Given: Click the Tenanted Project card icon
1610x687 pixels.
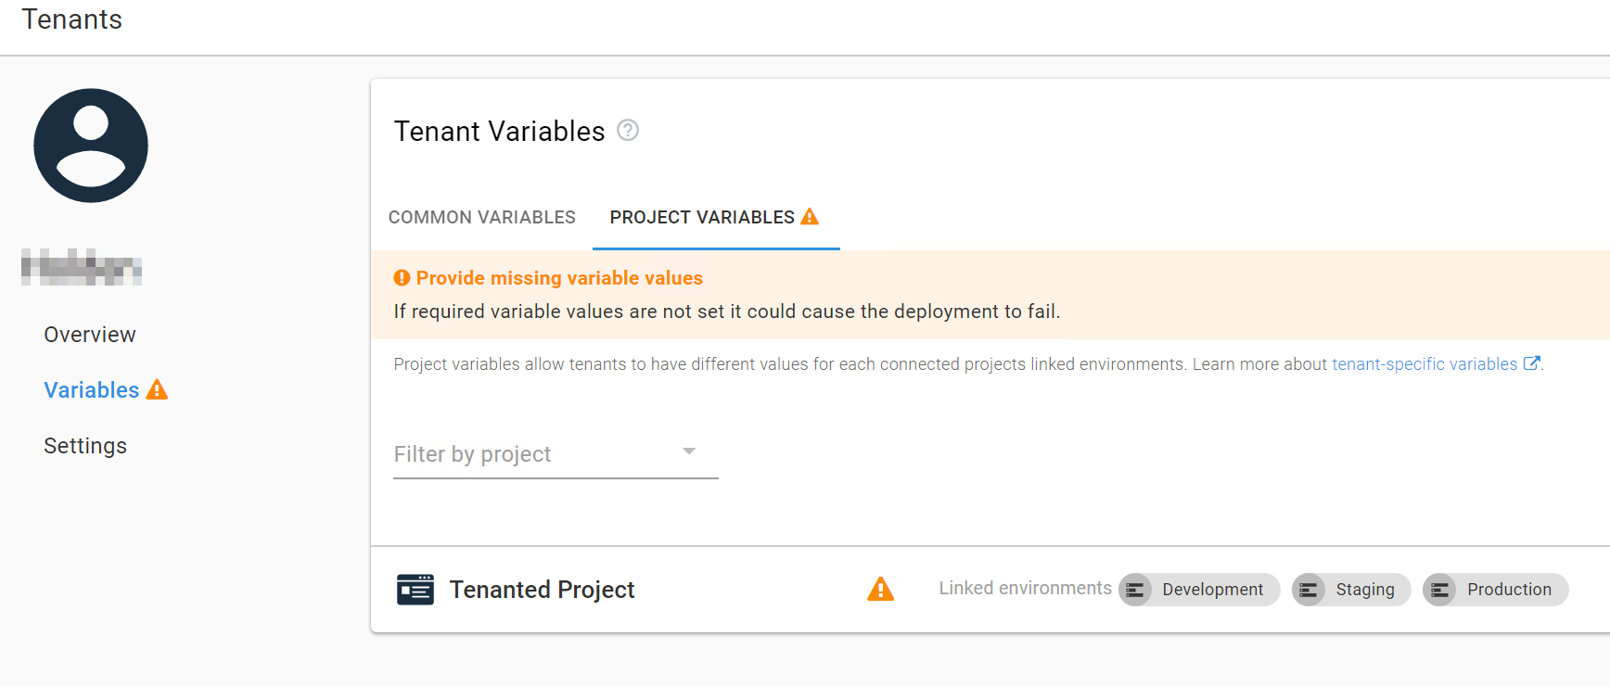Looking at the screenshot, I should [x=415, y=589].
